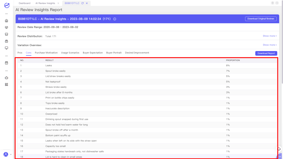The image size is (283, 159).
Task: Click the info icon beside report title
Action: click(115, 19)
